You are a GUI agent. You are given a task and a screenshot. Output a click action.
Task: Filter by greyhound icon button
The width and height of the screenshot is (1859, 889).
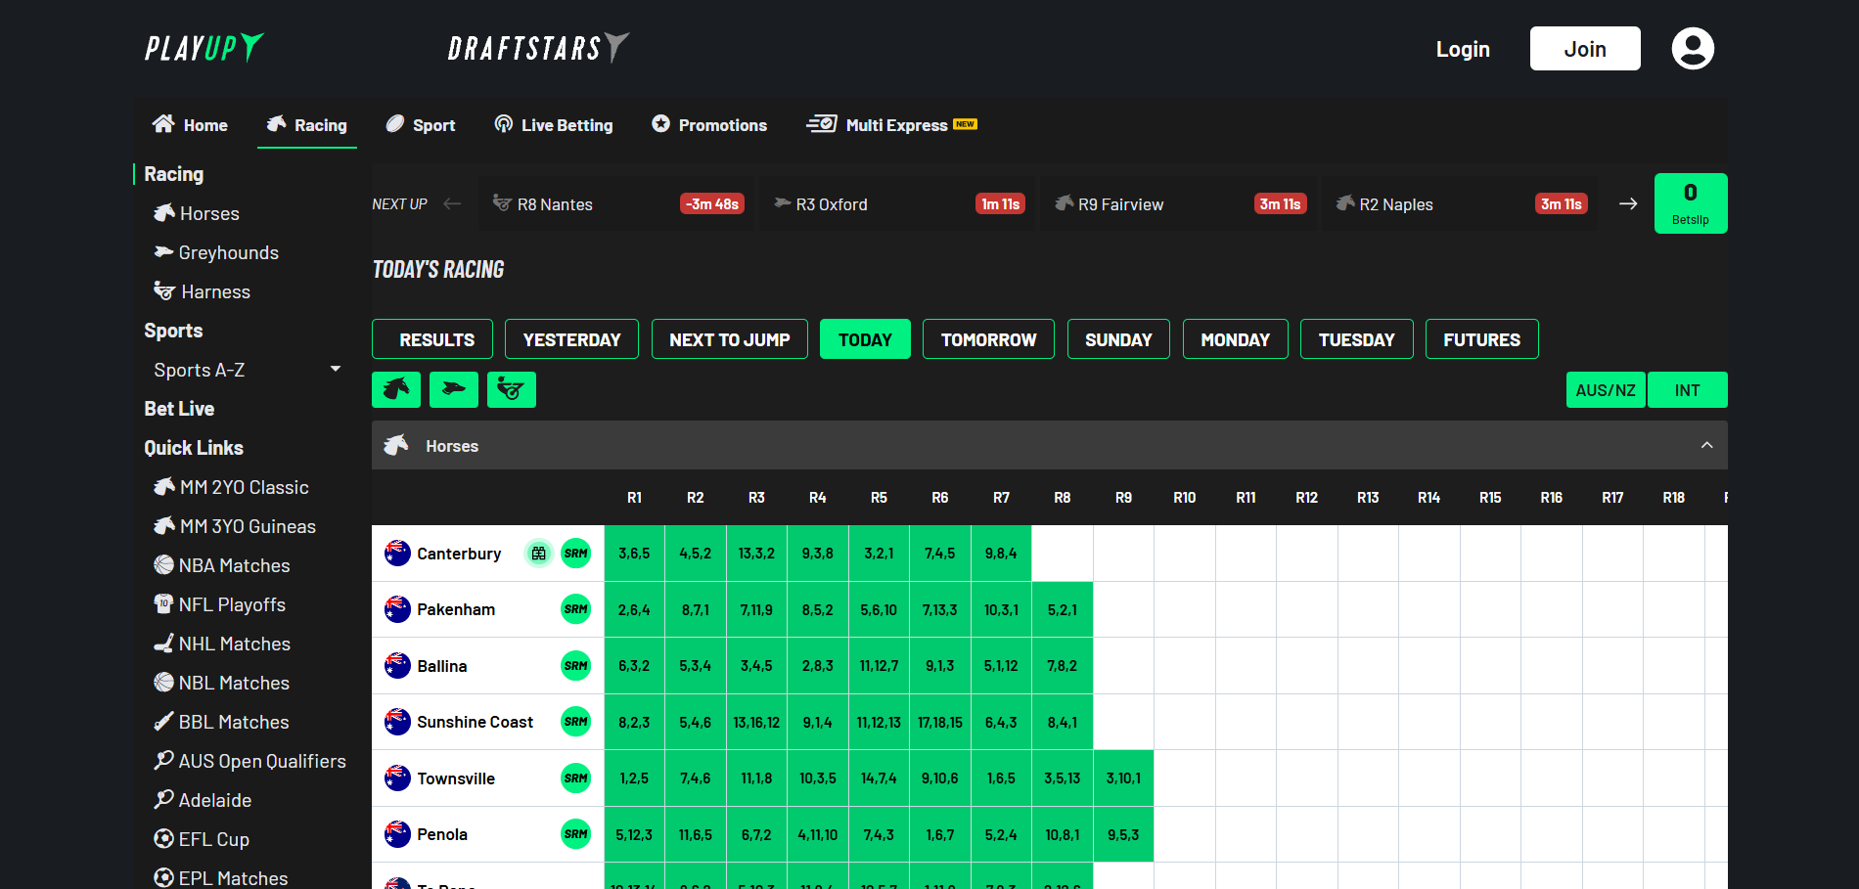(x=454, y=390)
